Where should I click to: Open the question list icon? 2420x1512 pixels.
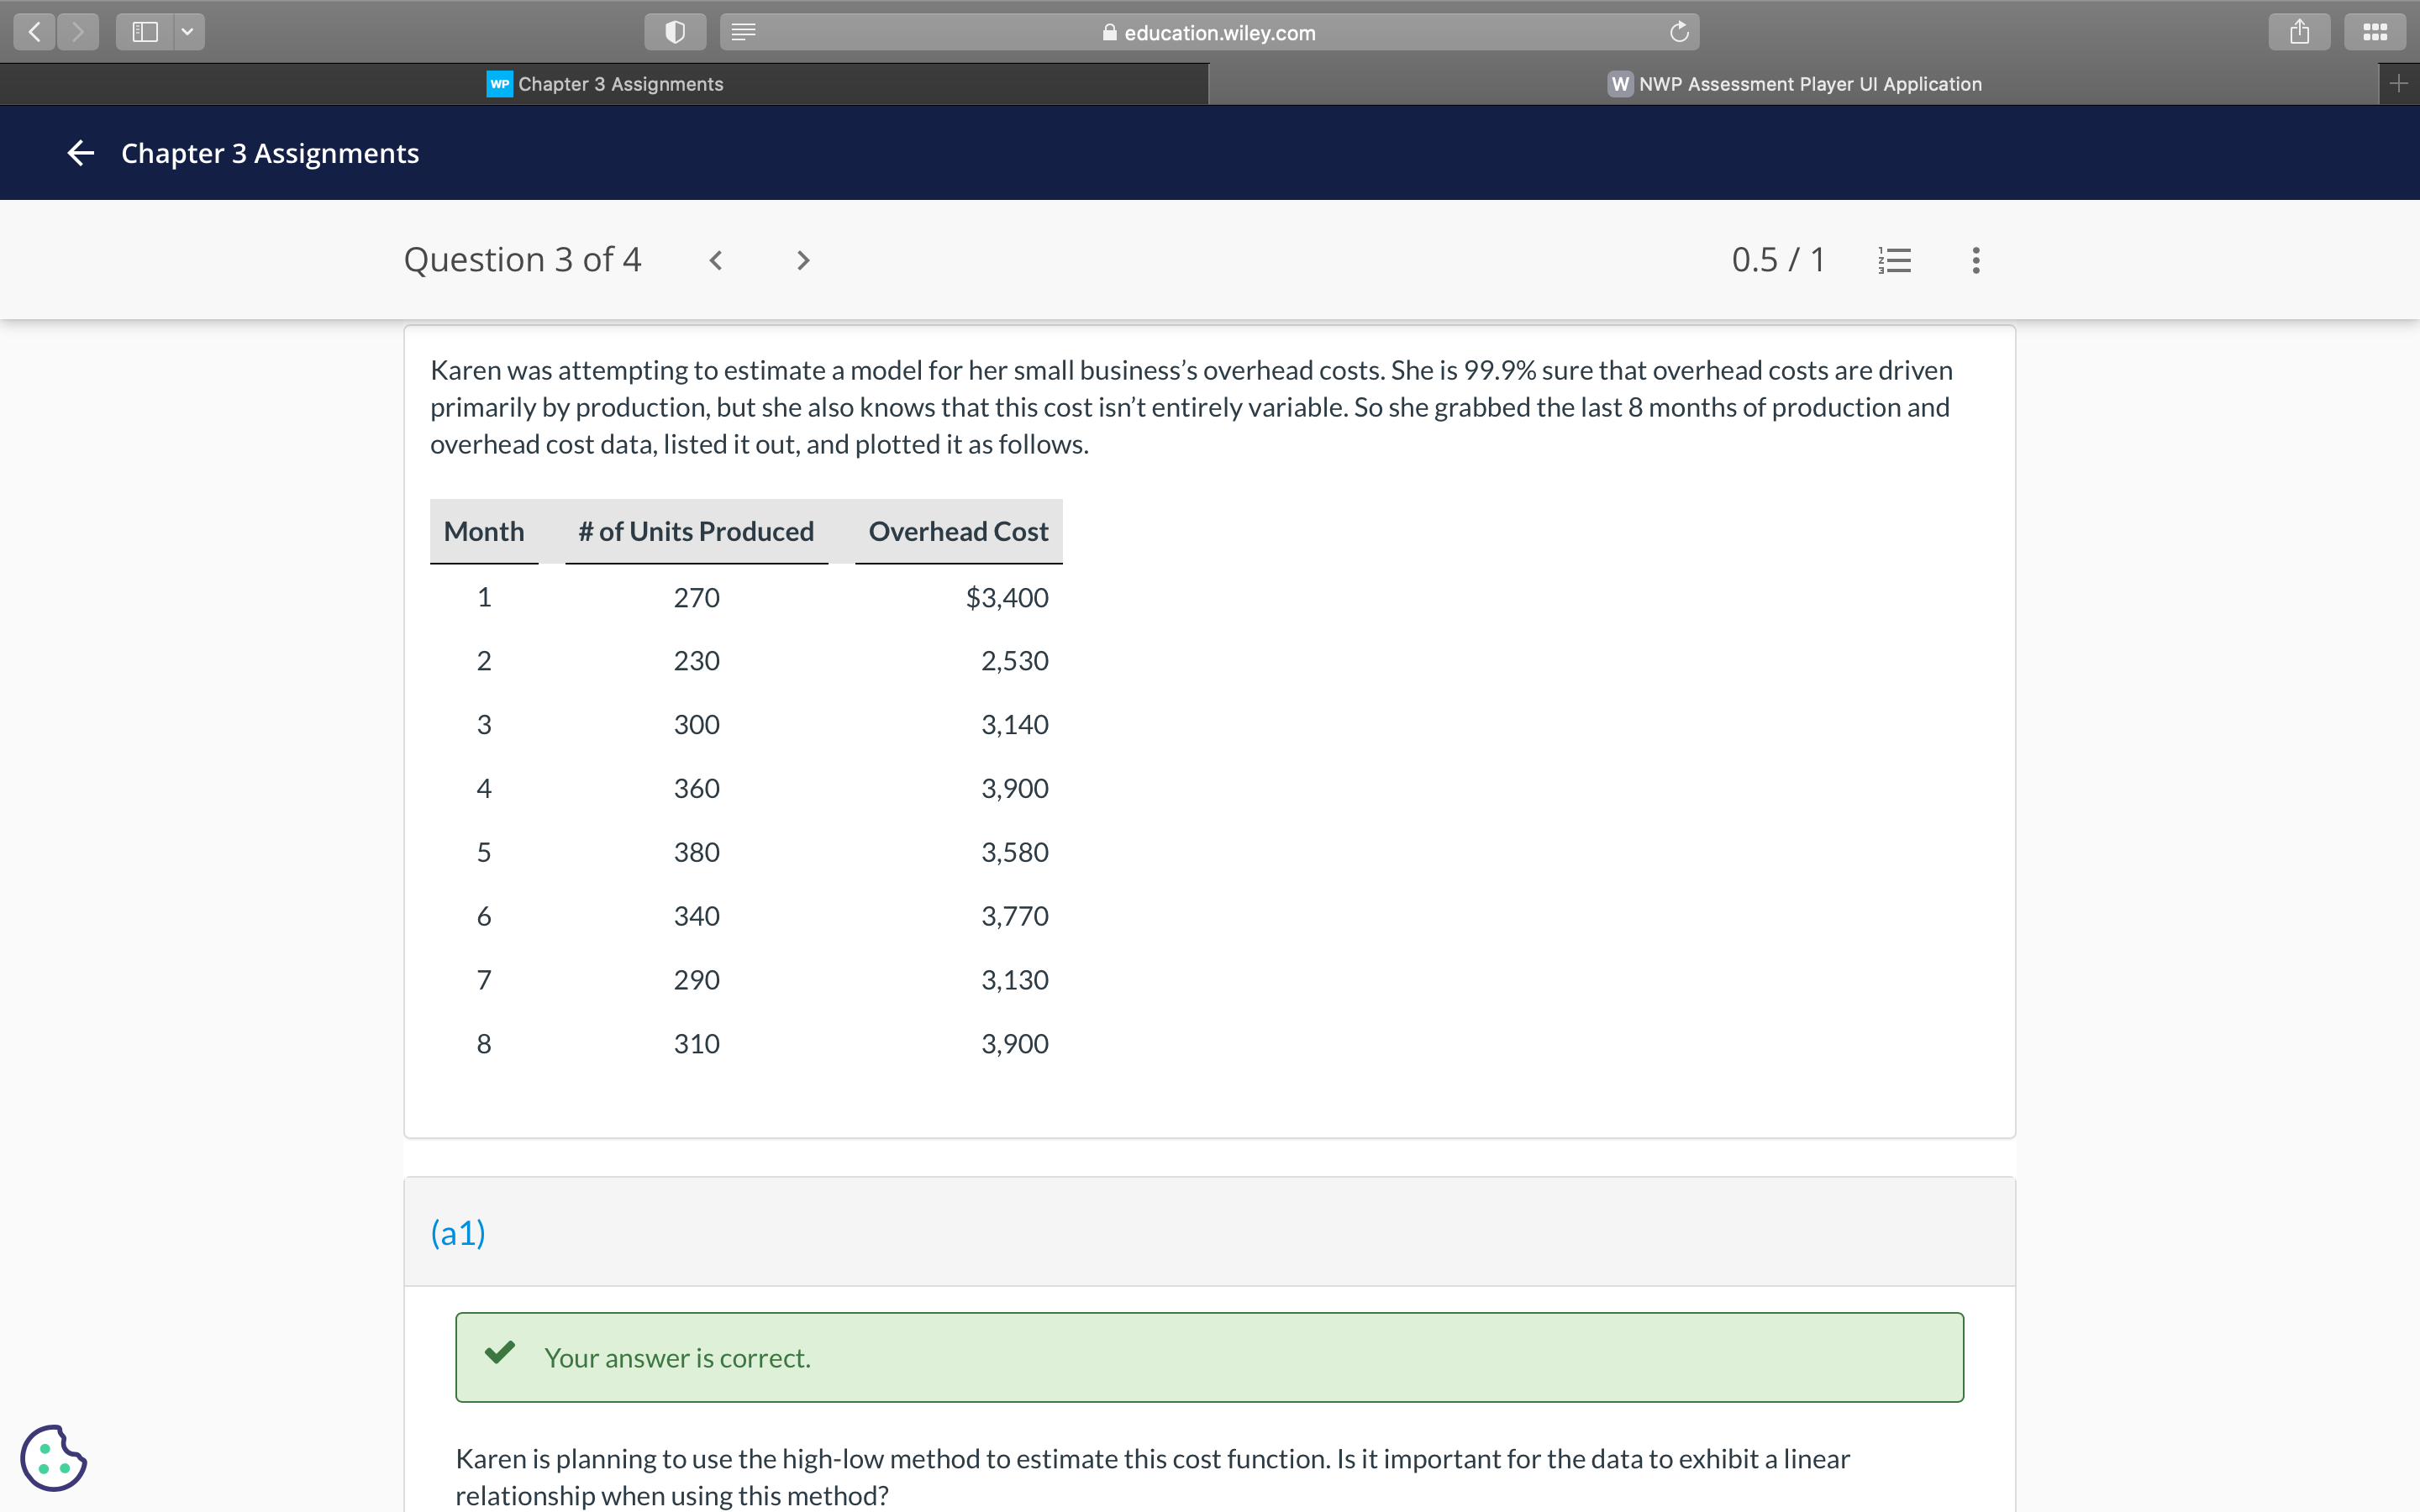coord(1894,260)
